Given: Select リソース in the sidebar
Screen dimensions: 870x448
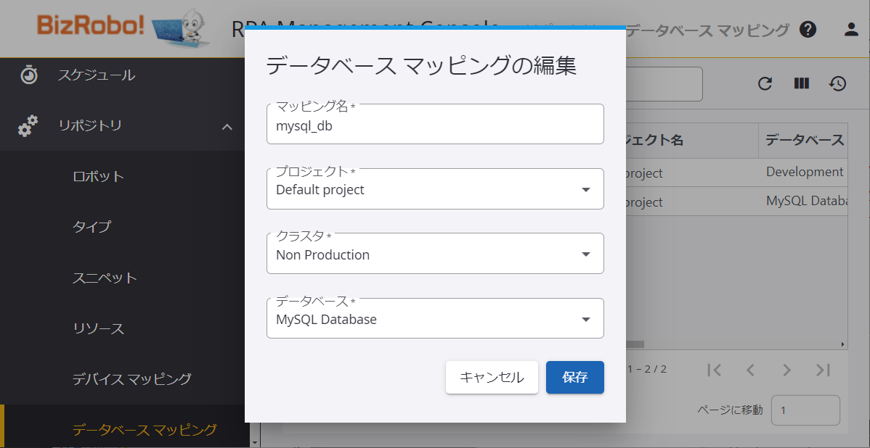Looking at the screenshot, I should click(98, 329).
